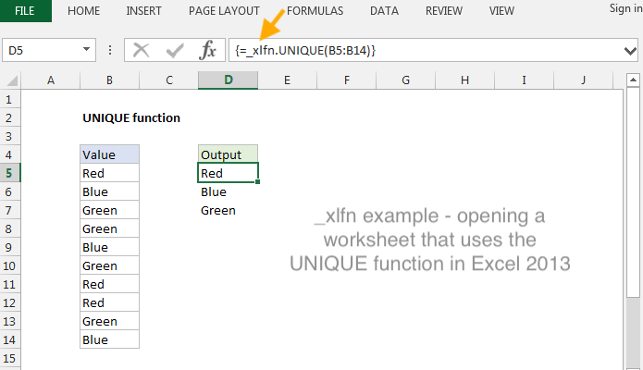Click the scroll up arrow of scrollbar

[635, 80]
